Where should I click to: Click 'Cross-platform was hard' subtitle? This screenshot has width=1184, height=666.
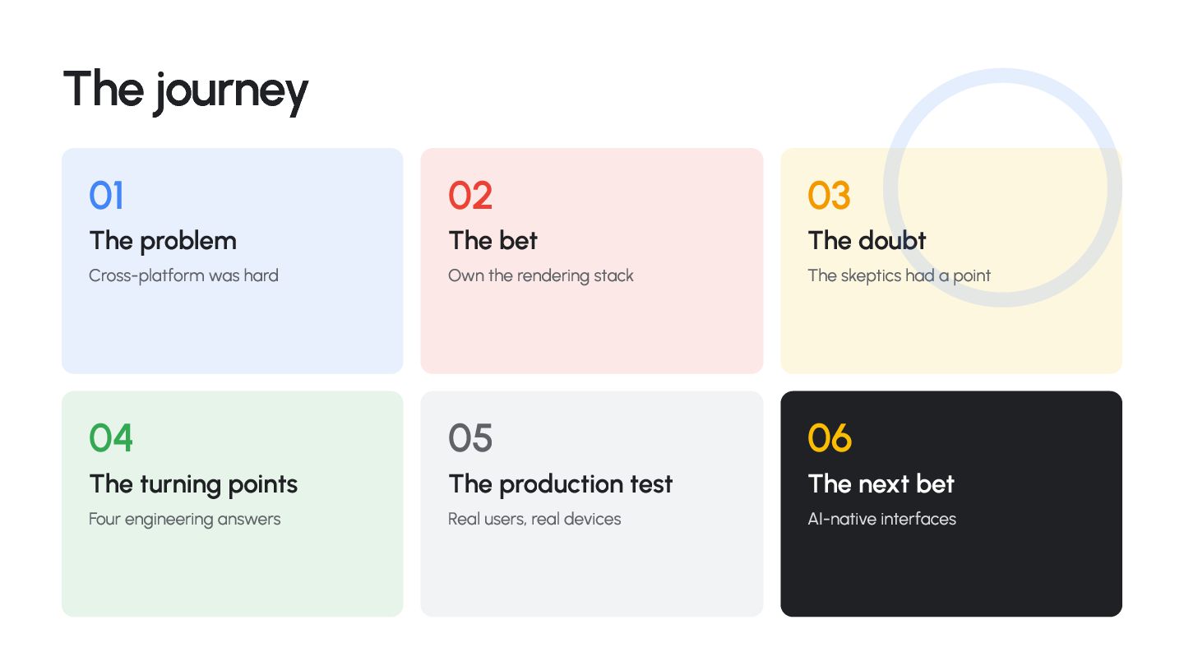[x=183, y=275]
